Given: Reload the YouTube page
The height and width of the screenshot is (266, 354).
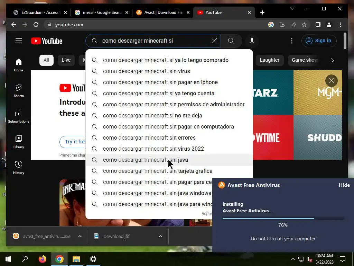Looking at the screenshot, I should pyautogui.click(x=36, y=25).
